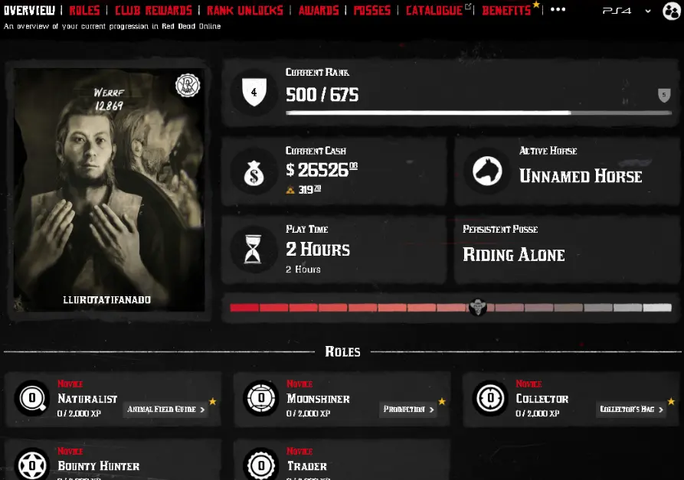Open the Collector's Bag link

pyautogui.click(x=631, y=410)
